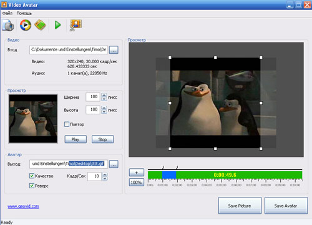Browse for input video file
Viewport: 312px width, 225px height.
tap(114, 50)
